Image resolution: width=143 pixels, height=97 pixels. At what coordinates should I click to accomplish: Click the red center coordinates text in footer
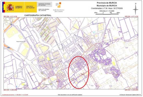(15, 95)
